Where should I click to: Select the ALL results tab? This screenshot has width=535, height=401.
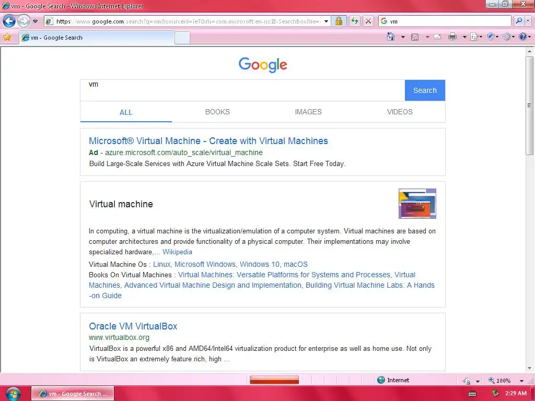pyautogui.click(x=126, y=112)
